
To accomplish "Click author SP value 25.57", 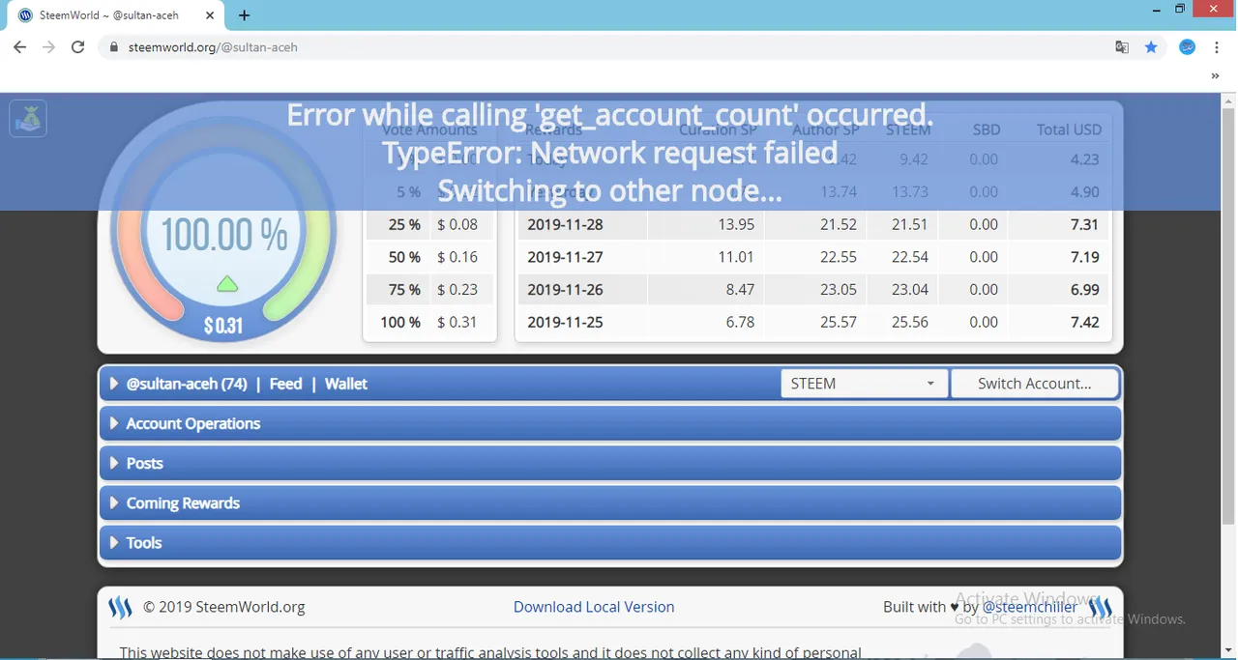I will [x=838, y=323].
